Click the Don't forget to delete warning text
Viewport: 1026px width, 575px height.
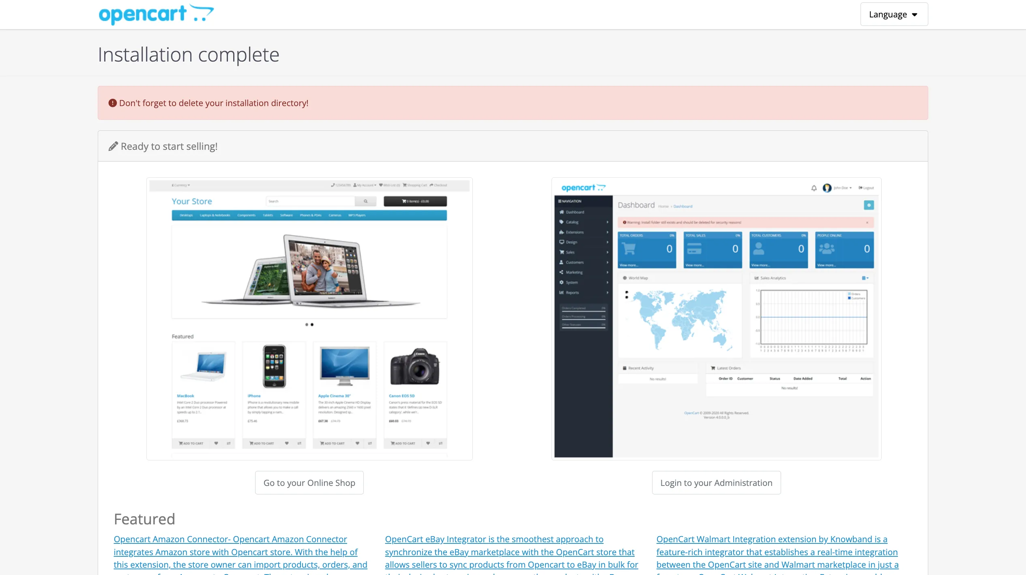pyautogui.click(x=214, y=103)
